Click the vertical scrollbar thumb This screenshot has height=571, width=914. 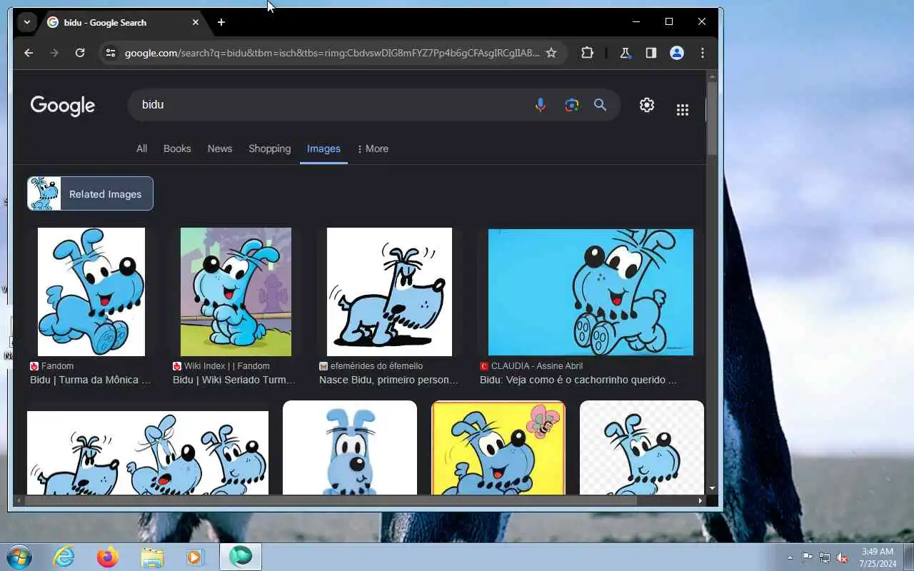point(712,118)
